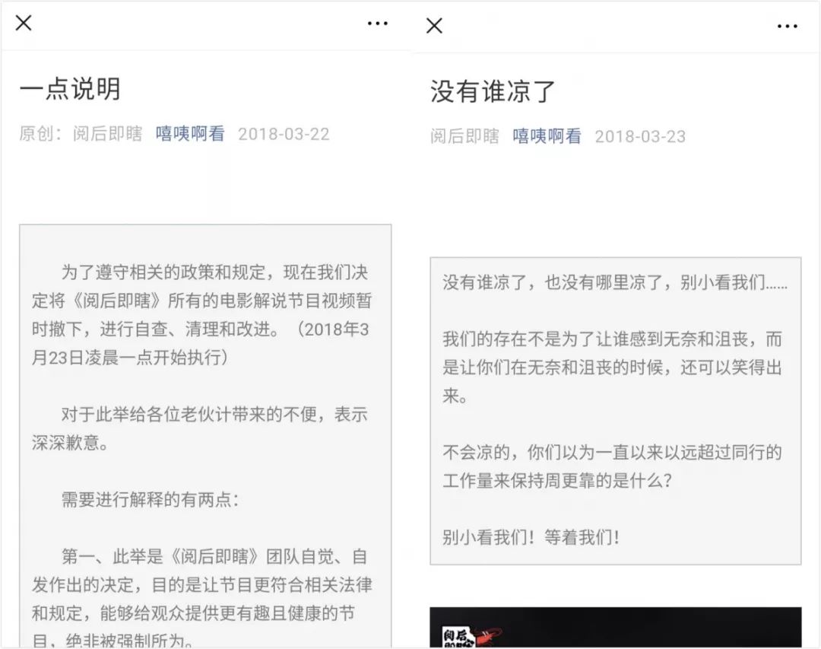
Task: Open more options menu above 没有谁凉了
Action: point(787,26)
